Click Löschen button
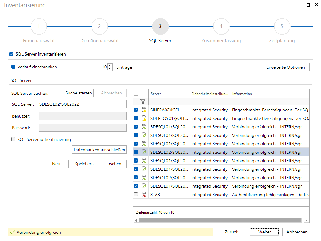Viewport: 321px width, 241px height. (113, 164)
